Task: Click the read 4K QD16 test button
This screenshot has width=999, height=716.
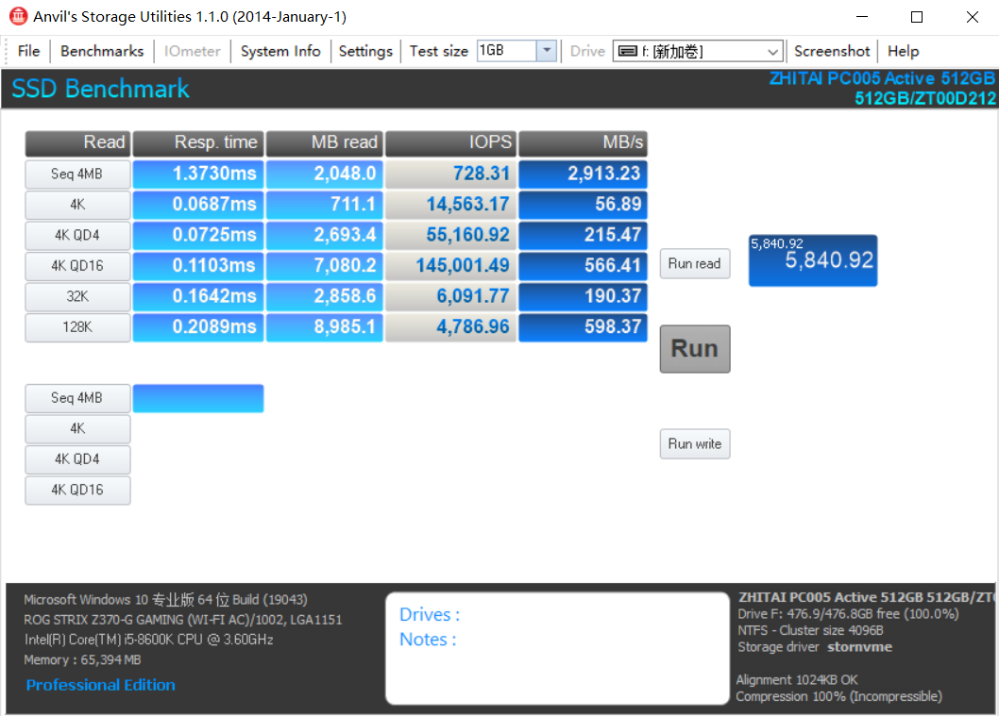Action: click(77, 265)
